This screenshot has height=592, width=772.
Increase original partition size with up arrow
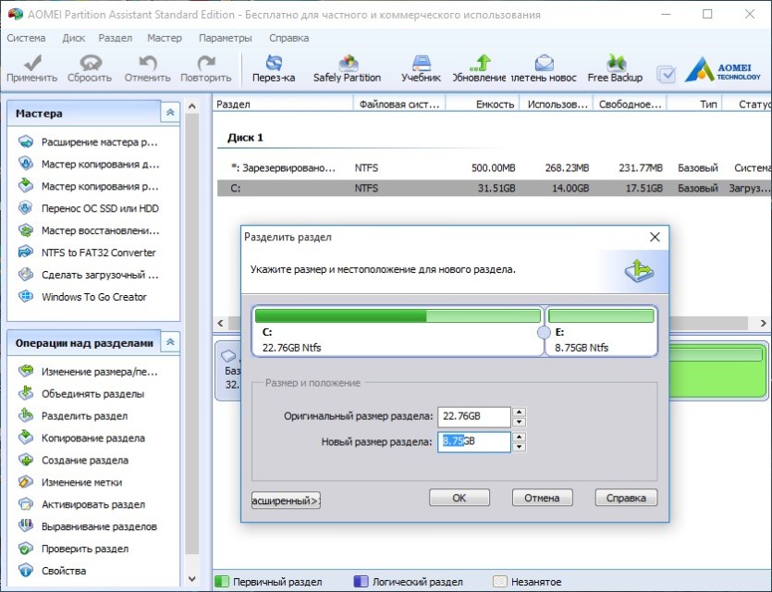(x=519, y=412)
